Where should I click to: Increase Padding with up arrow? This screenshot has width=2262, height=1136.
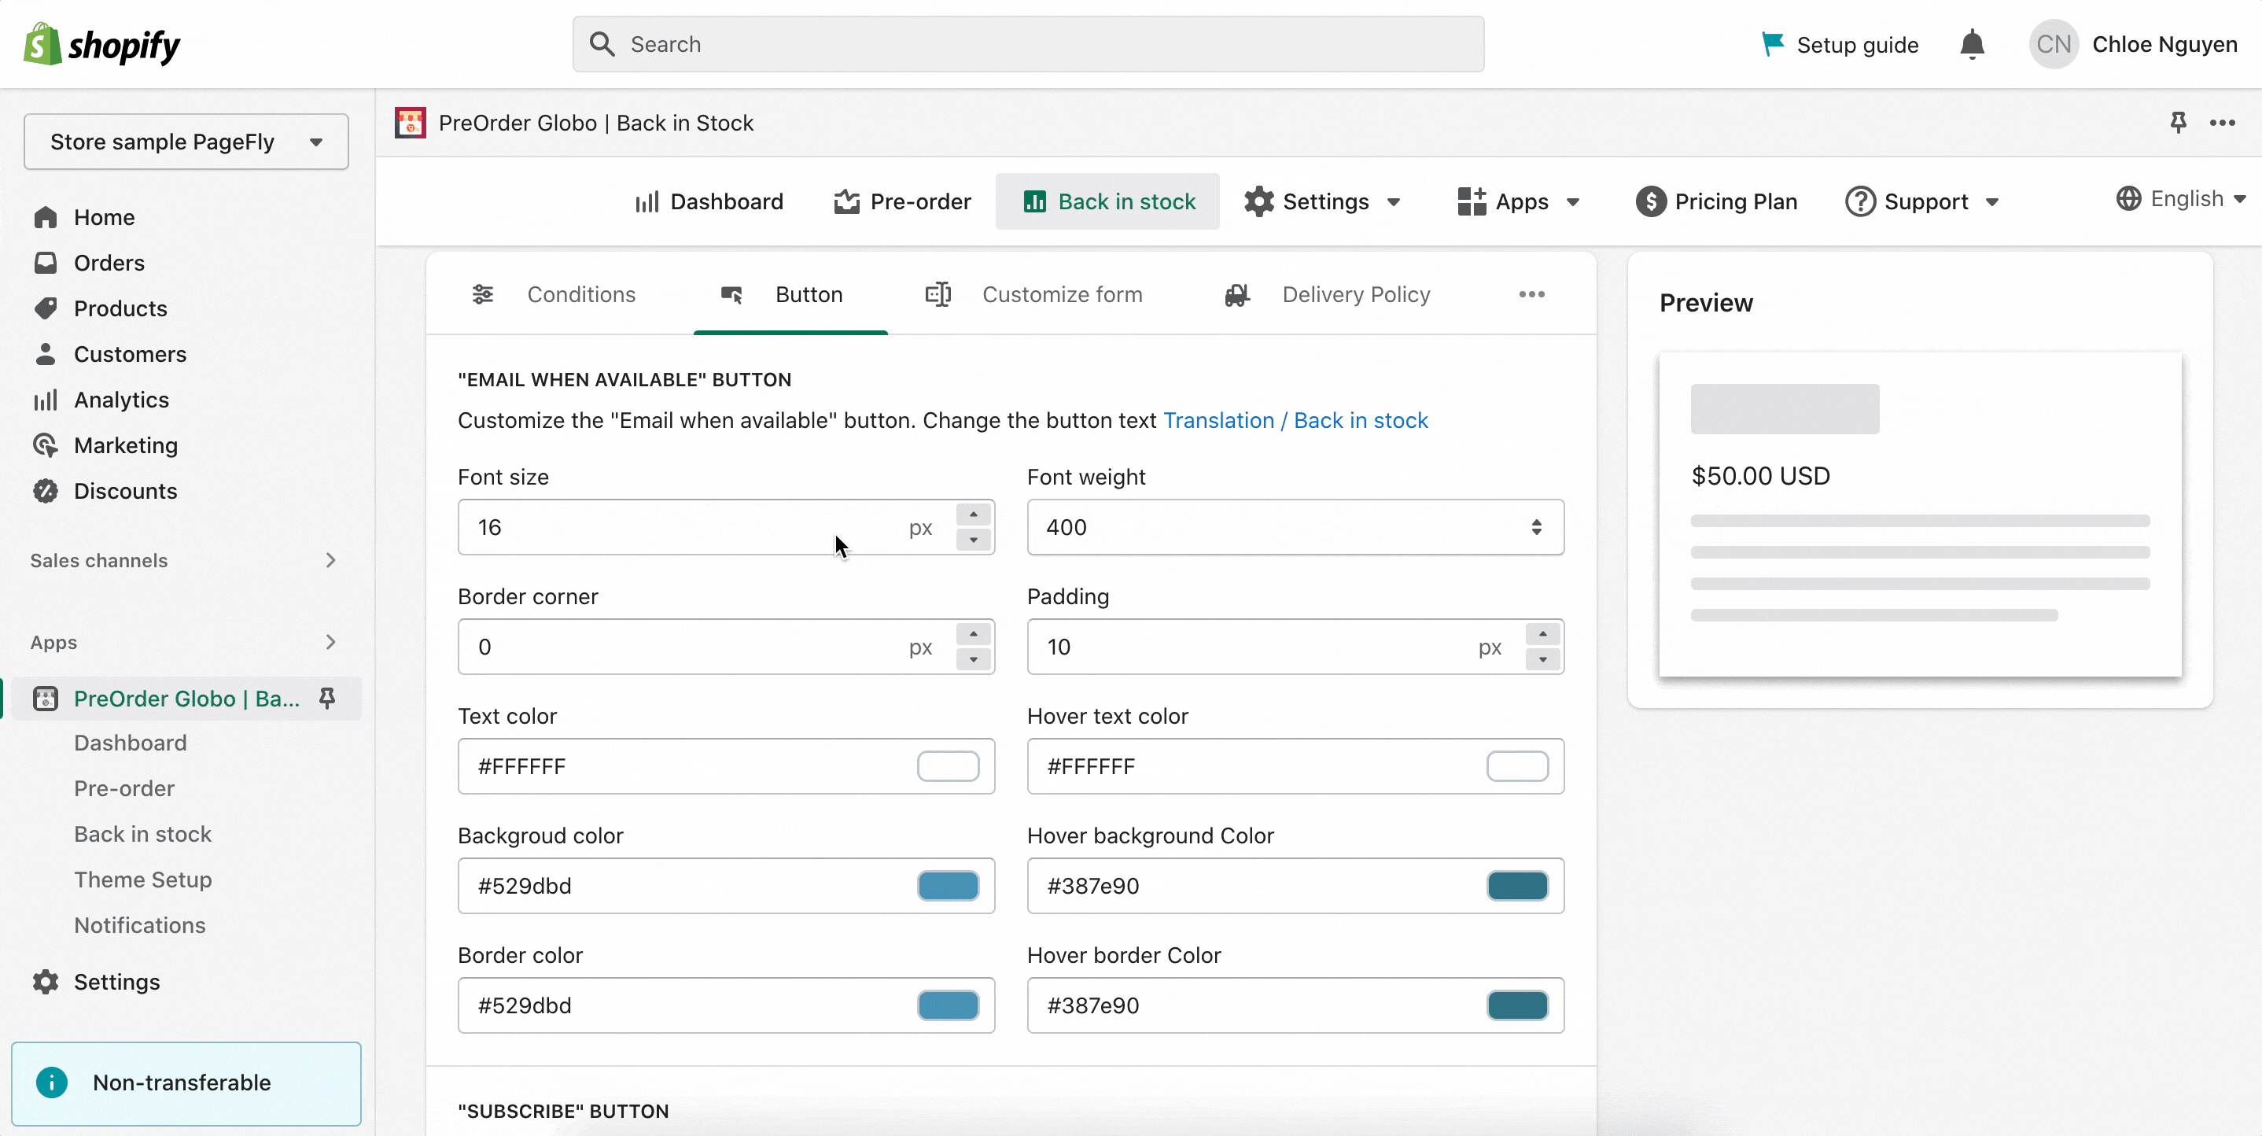(x=1543, y=633)
